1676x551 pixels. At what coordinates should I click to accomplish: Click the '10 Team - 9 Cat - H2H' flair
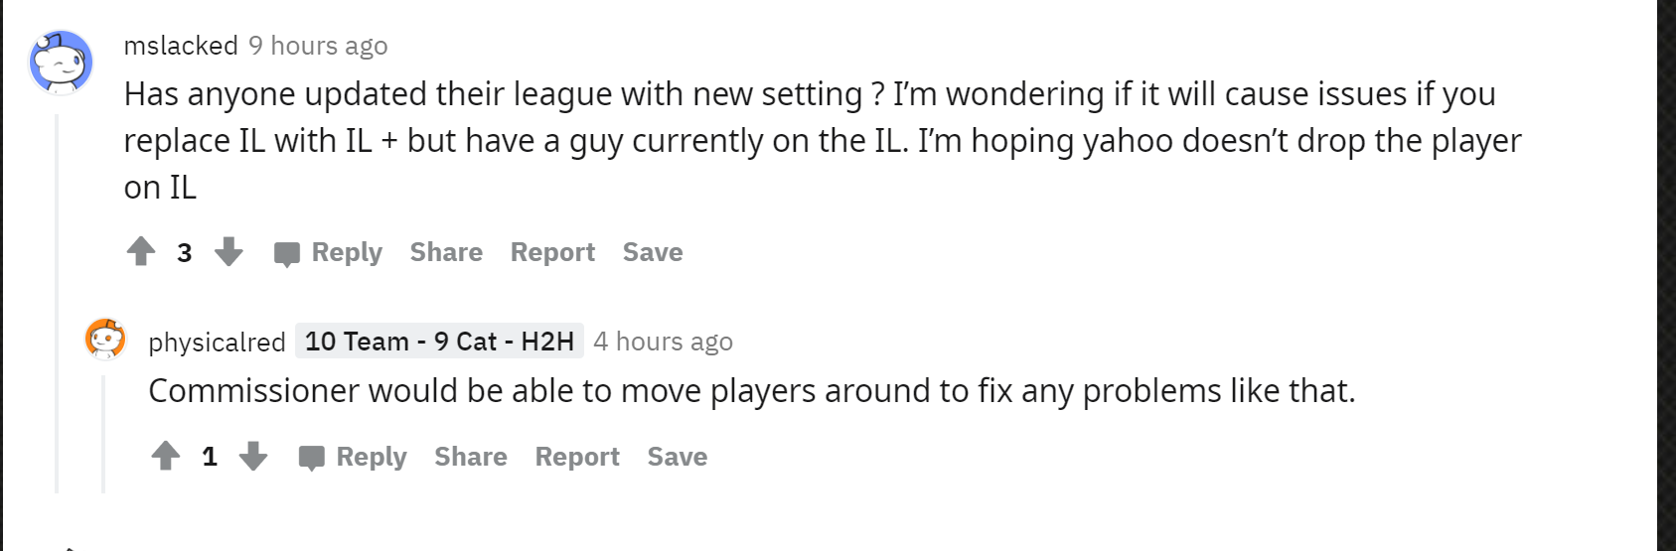tap(439, 342)
